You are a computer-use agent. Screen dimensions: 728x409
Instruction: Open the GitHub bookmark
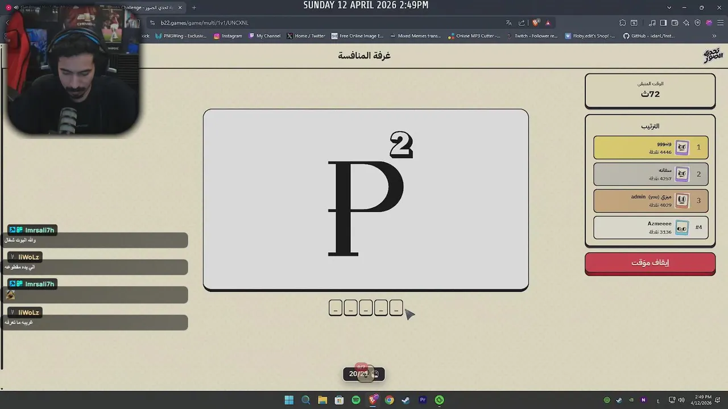649,36
